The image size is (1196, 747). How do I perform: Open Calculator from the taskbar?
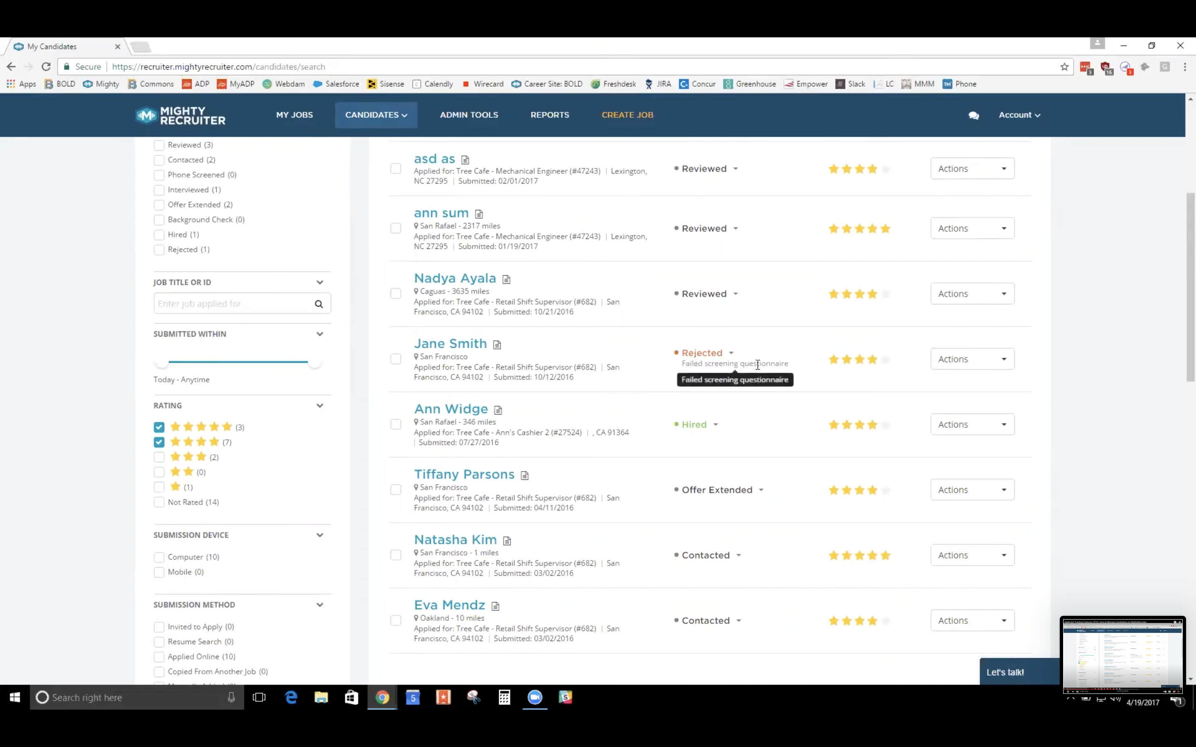(504, 697)
